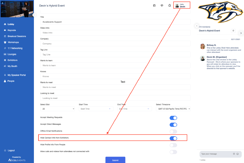Screen dimensions: 244x163
Task: Open chat settings gear icon
Action: tap(233, 31)
